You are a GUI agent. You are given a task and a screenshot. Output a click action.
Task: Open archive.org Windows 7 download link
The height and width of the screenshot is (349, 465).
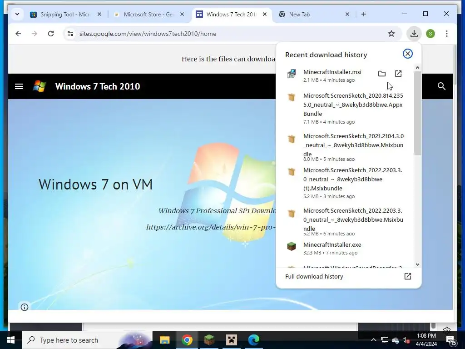click(x=211, y=227)
